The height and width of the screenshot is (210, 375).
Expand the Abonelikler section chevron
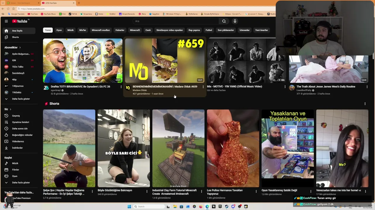20,48
